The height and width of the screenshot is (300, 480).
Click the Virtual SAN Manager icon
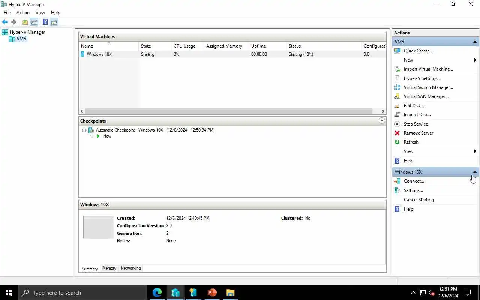point(397,96)
